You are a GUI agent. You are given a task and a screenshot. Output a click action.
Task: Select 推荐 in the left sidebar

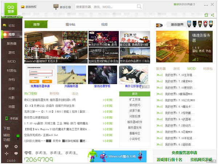tap(11, 34)
